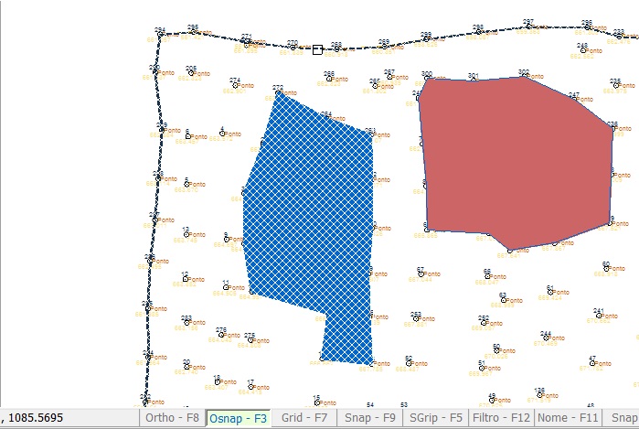
Task: Click survey point marker 13
Action: coord(186,234)
